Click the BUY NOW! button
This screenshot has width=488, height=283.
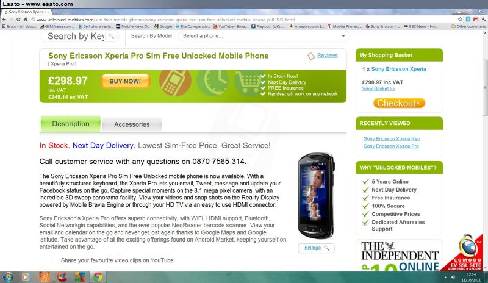coord(125,81)
